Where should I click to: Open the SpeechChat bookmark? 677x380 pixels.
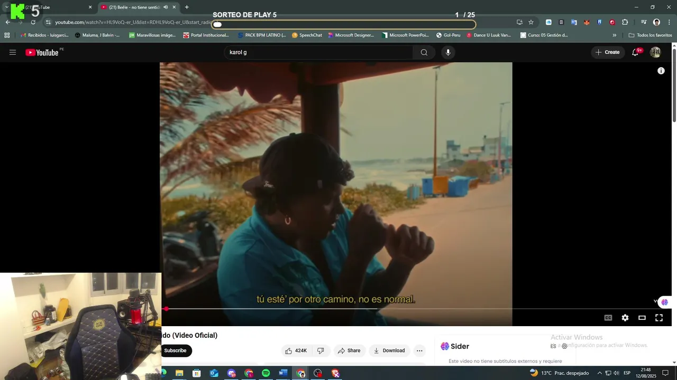point(307,35)
